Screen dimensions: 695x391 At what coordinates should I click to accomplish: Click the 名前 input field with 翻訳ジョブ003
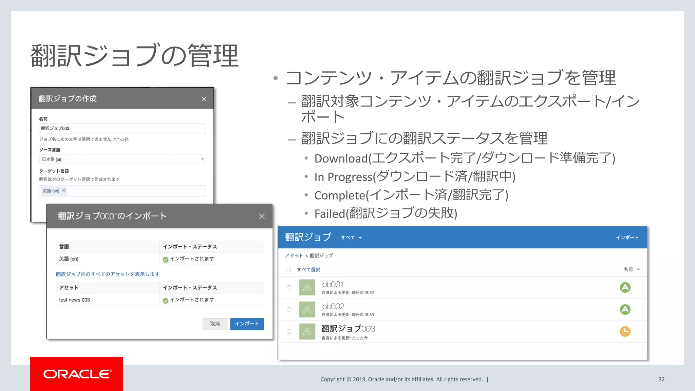click(123, 128)
